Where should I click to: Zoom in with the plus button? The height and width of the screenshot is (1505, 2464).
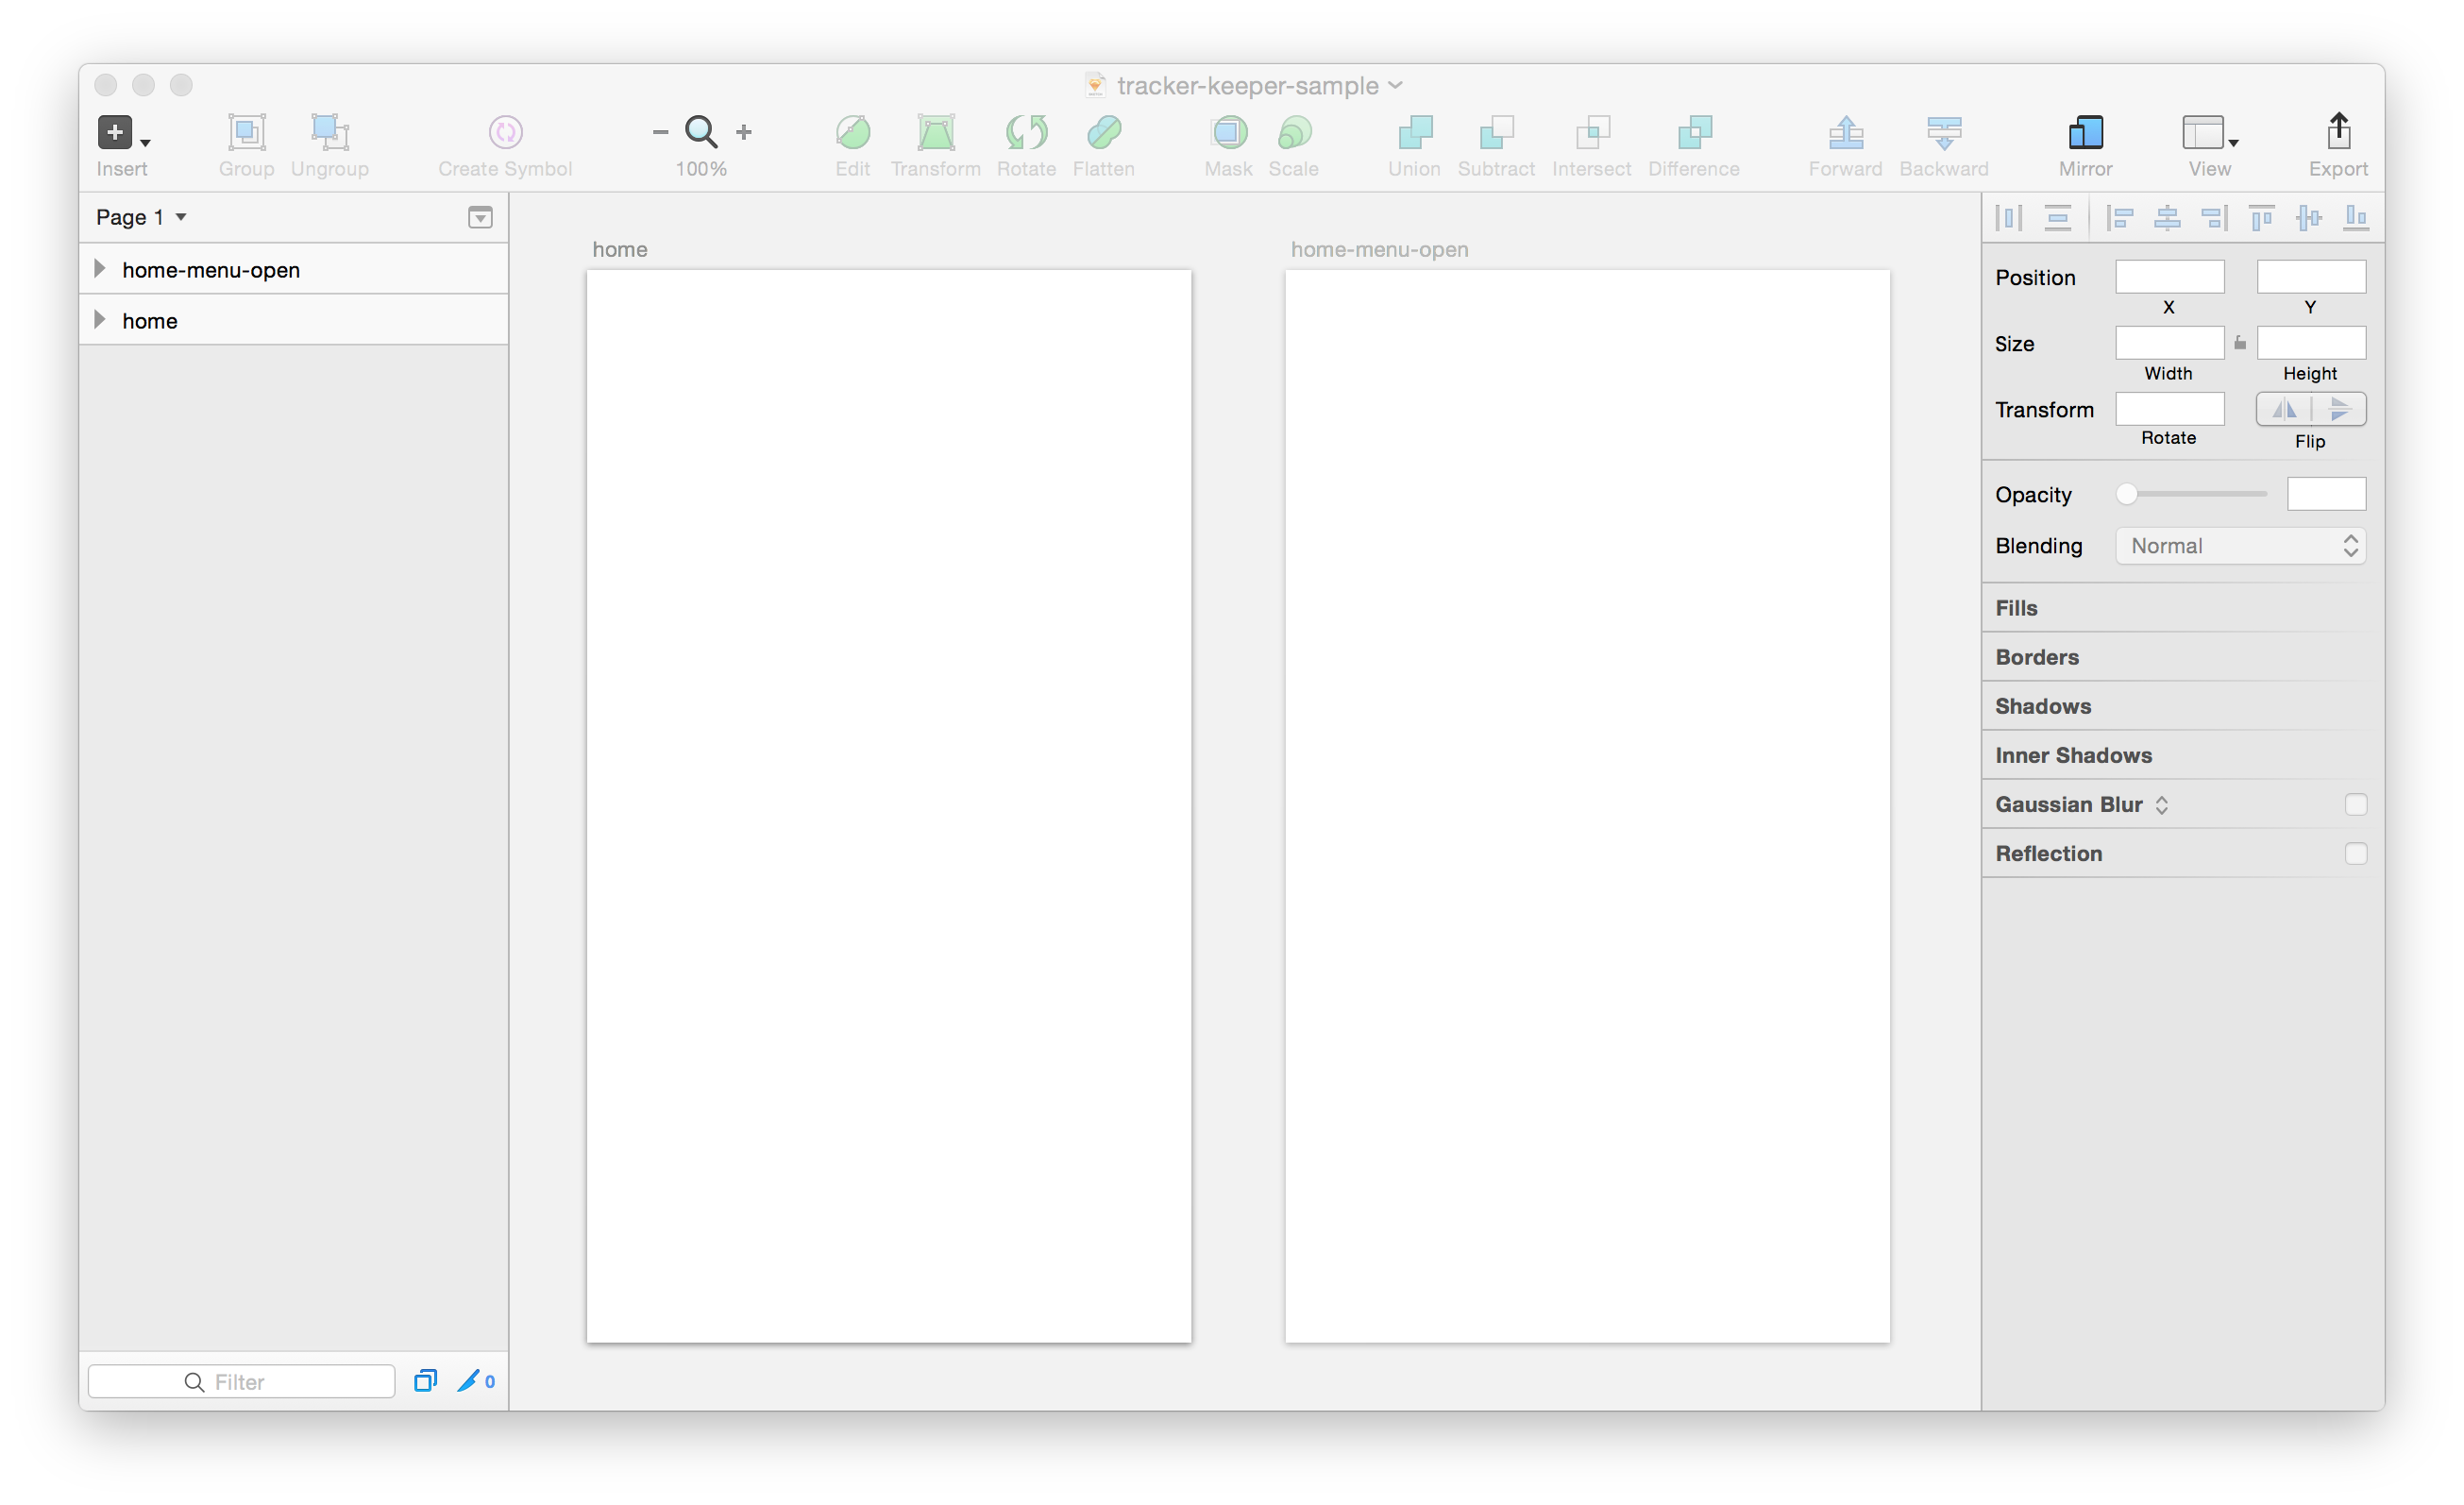(744, 132)
